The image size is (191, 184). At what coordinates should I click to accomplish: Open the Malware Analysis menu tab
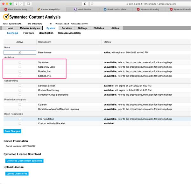tap(30, 28)
